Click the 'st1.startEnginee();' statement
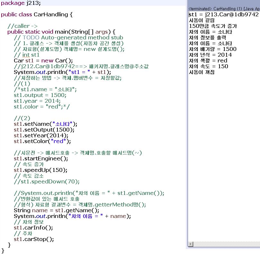Image resolution: width=260 pixels, height=257 pixels. click(41, 159)
